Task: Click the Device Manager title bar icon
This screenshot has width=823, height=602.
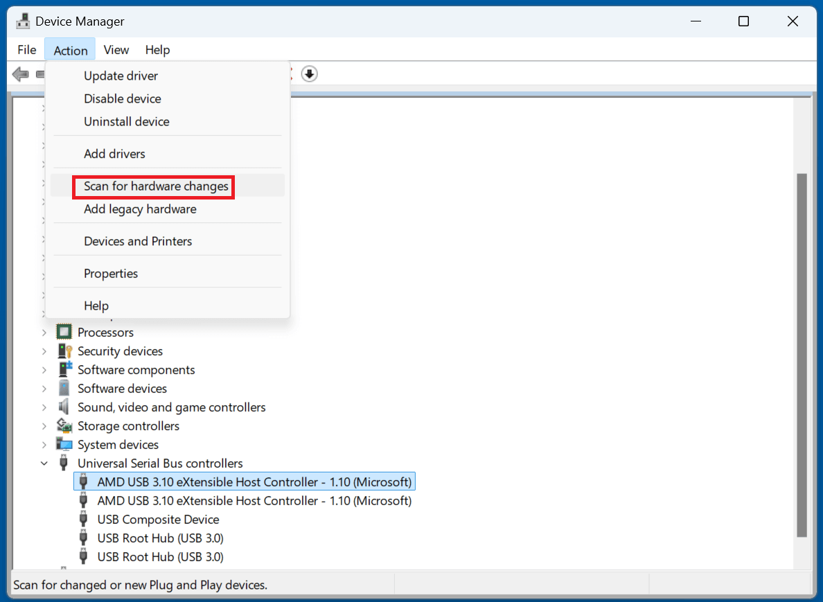Action: point(23,21)
